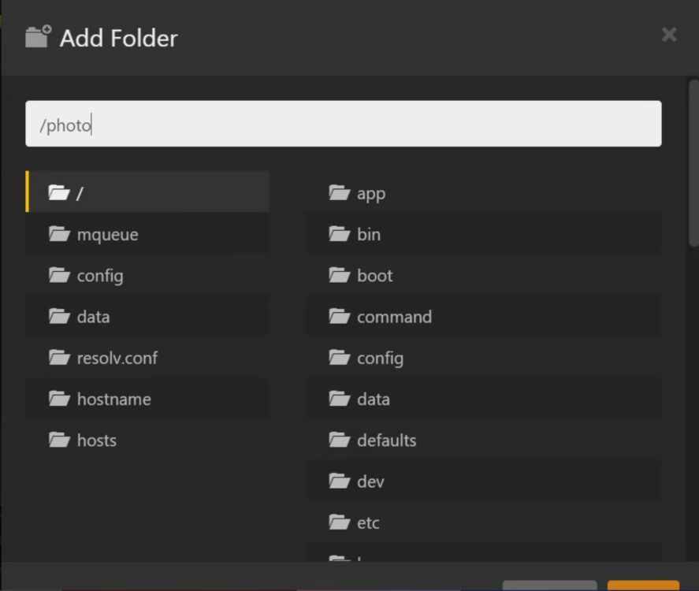Open the etc folder

click(x=483, y=522)
